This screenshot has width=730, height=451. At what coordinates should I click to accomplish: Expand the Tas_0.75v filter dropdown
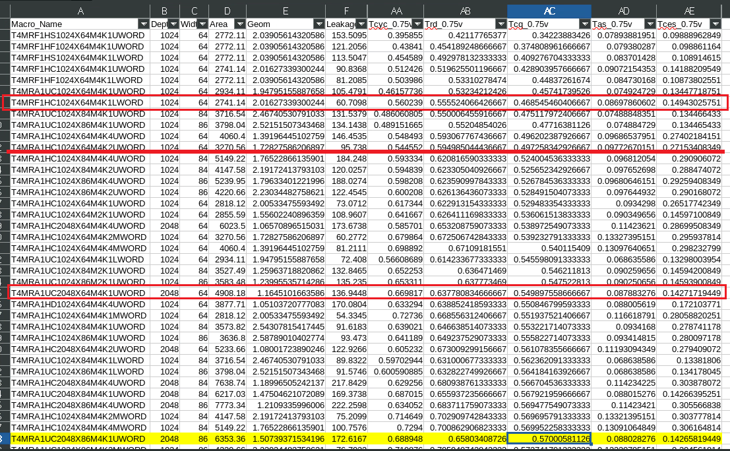coord(650,24)
